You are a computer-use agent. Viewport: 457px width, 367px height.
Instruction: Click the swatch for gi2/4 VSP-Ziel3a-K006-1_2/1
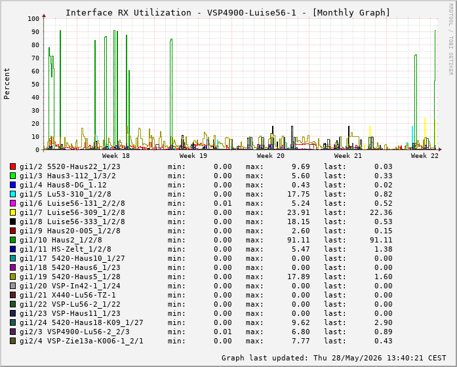(12, 341)
